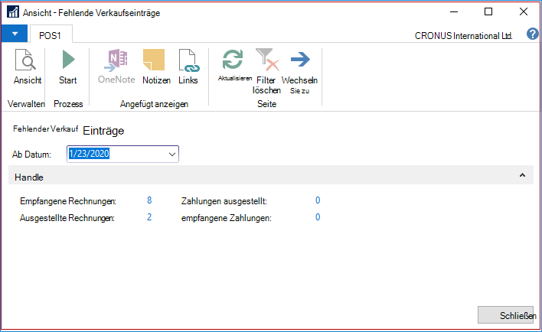Show the attached Links icon
The image size is (542, 332).
point(189,60)
